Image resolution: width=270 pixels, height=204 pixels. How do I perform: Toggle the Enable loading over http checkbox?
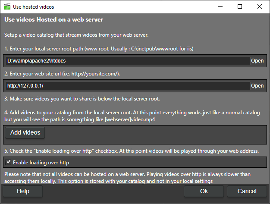point(8,163)
